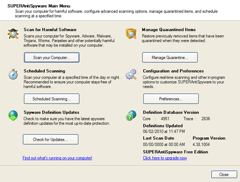Select the 'Scan for Harmful Software' heading
The height and width of the screenshot is (182, 240).
click(50, 30)
